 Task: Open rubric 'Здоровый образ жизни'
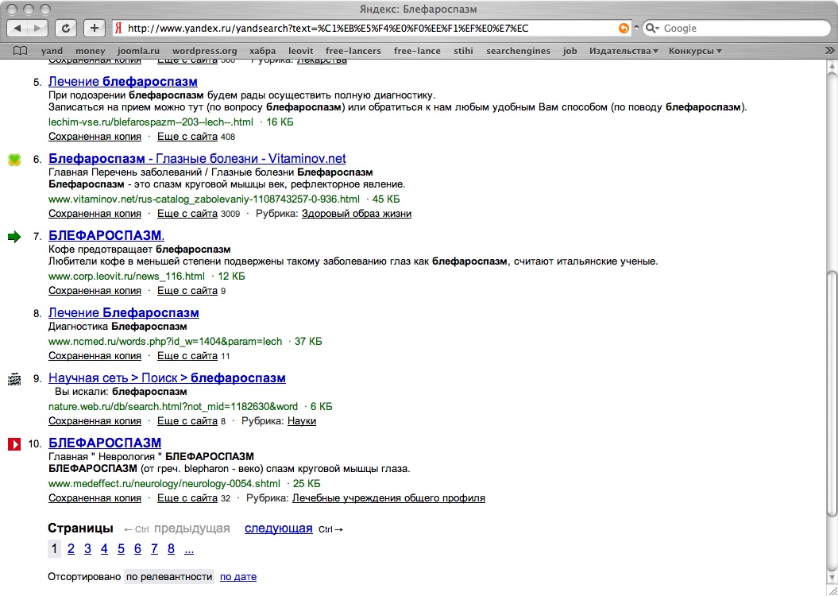pyautogui.click(x=357, y=214)
